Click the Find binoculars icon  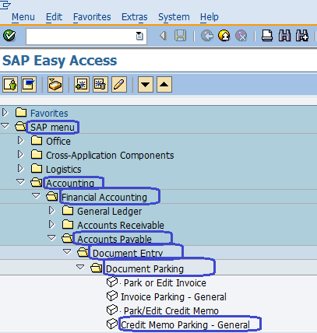[x=284, y=36]
